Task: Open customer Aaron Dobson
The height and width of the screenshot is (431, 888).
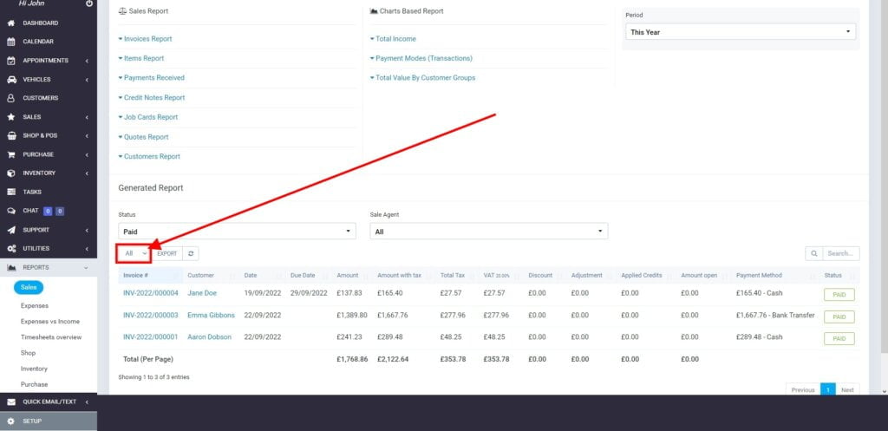Action: [x=210, y=337]
